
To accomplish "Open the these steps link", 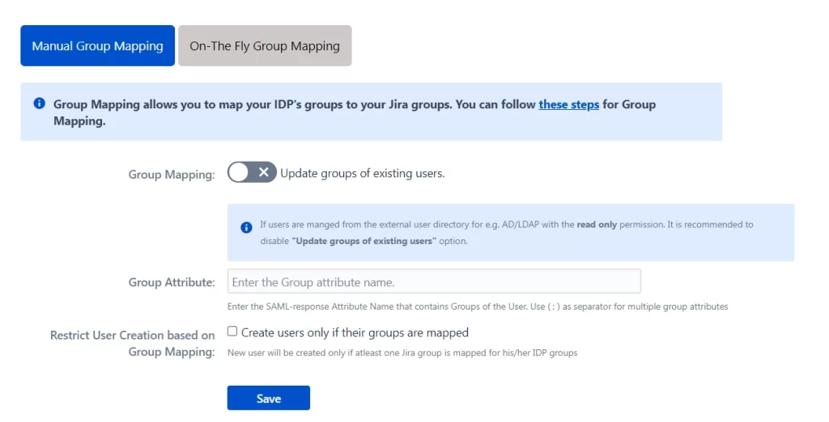I will coord(569,104).
